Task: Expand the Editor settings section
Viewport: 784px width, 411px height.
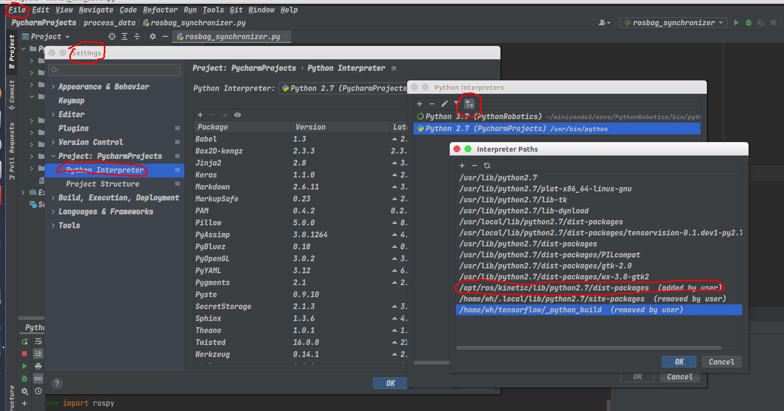Action: click(x=53, y=114)
